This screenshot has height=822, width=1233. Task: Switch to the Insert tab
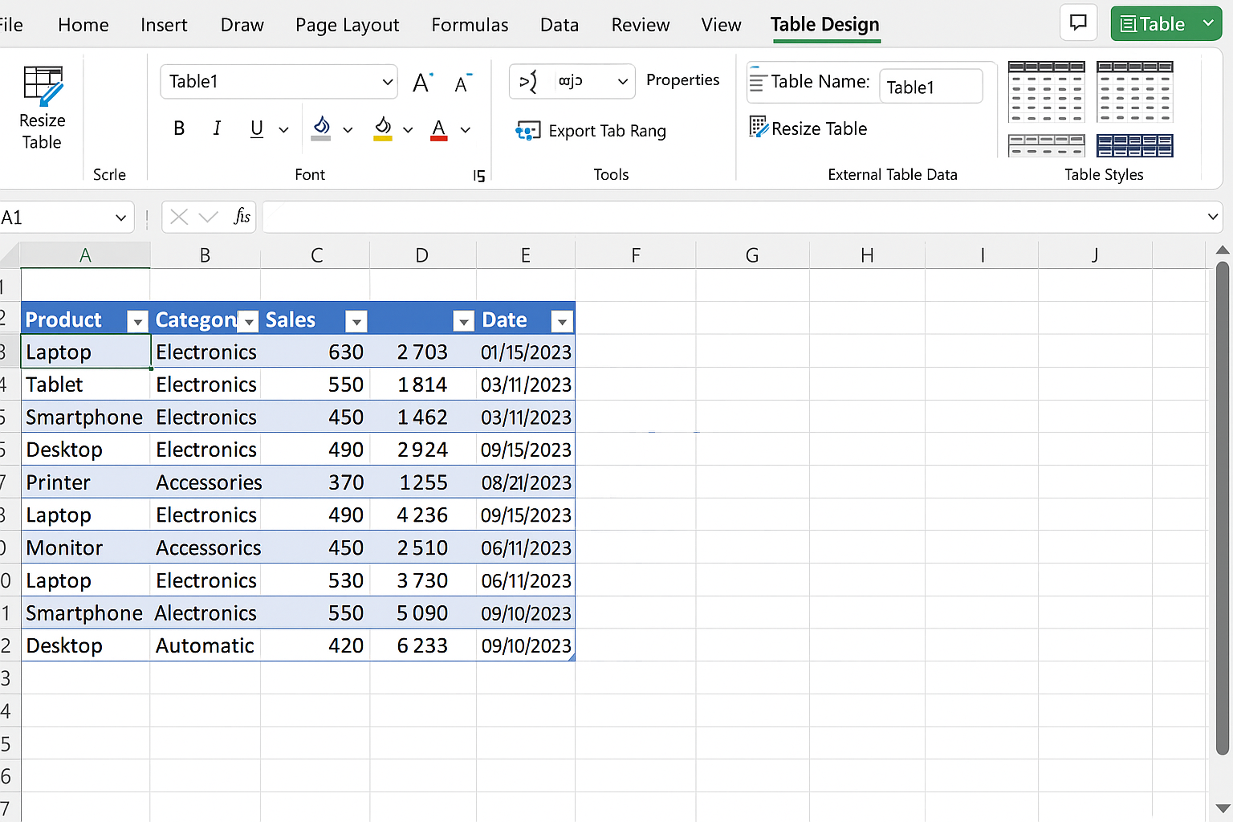tap(164, 25)
